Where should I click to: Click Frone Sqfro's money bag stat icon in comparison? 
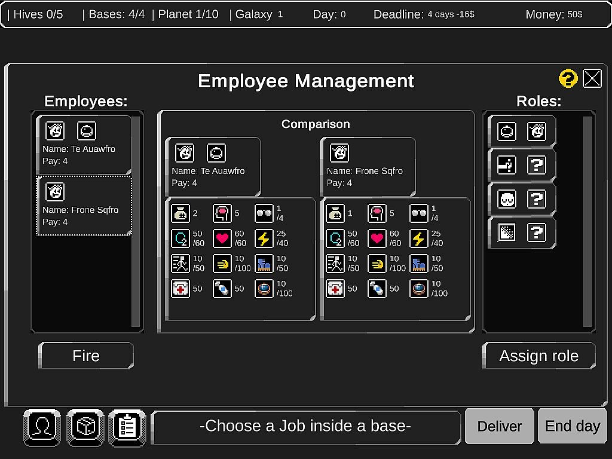(x=335, y=213)
